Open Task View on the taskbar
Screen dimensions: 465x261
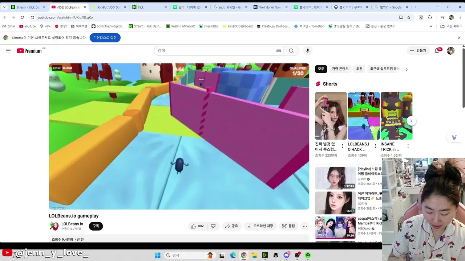[222, 255]
